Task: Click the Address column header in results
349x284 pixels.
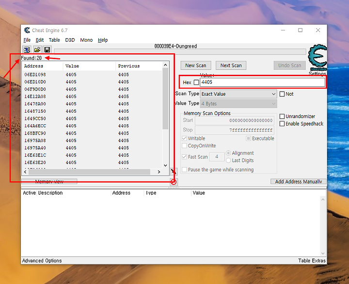Action: pos(43,66)
